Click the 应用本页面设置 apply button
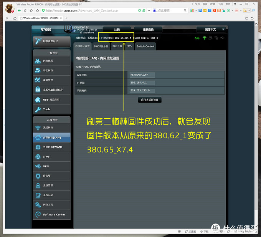This screenshot has height=237, width=261. coord(149,99)
